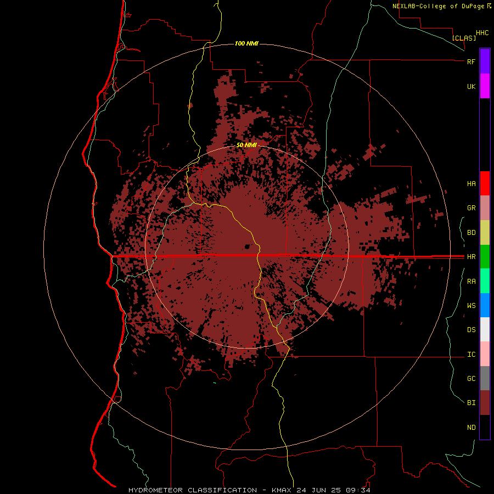Click the HHC product label
Image resolution: width=494 pixels, height=494 pixels.
(x=482, y=33)
